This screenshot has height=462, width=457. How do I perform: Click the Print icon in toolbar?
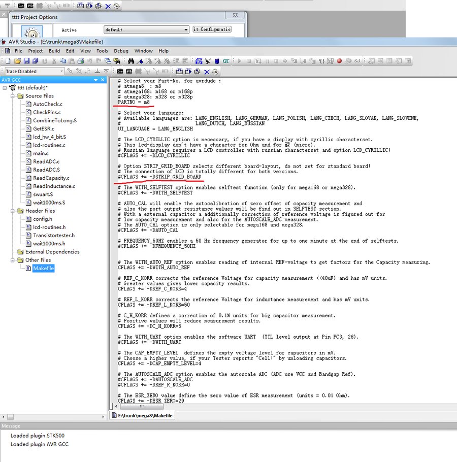click(x=80, y=61)
